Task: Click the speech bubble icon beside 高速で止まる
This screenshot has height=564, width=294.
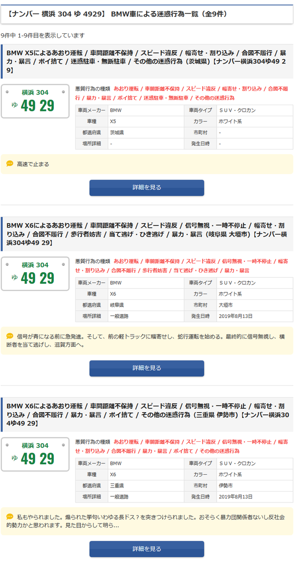Action: pos(10,164)
